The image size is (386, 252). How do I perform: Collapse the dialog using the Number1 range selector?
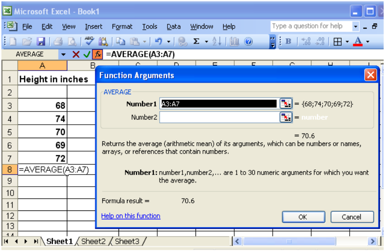pyautogui.click(x=285, y=104)
